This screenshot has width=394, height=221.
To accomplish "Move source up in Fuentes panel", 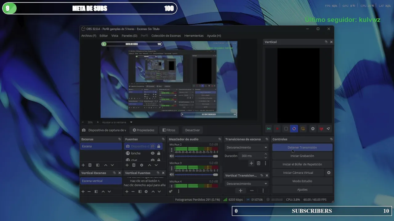I will [150, 165].
